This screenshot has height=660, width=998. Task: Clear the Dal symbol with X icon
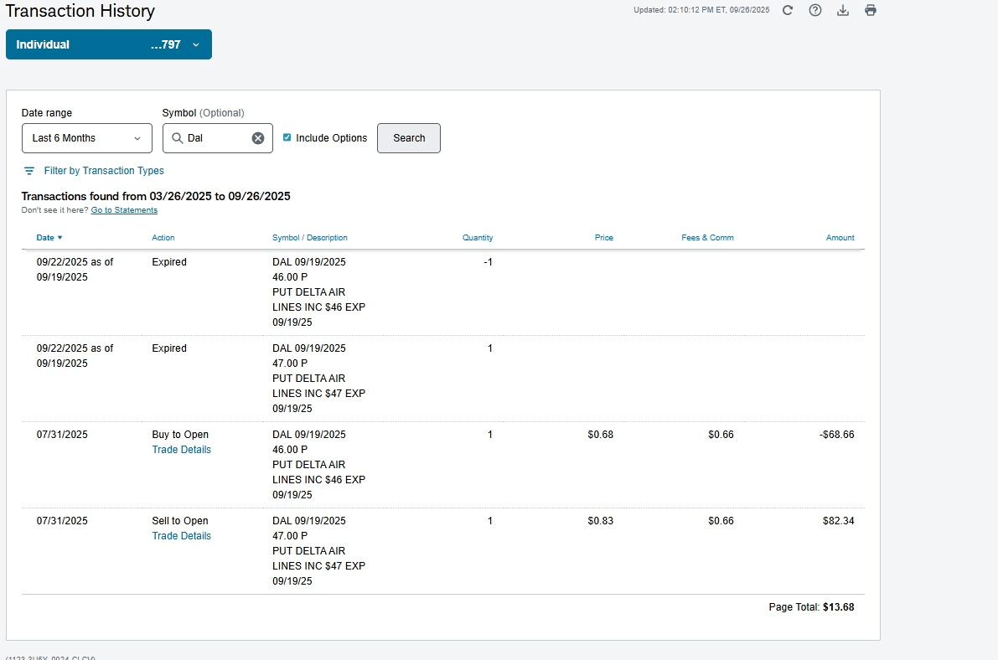point(258,138)
